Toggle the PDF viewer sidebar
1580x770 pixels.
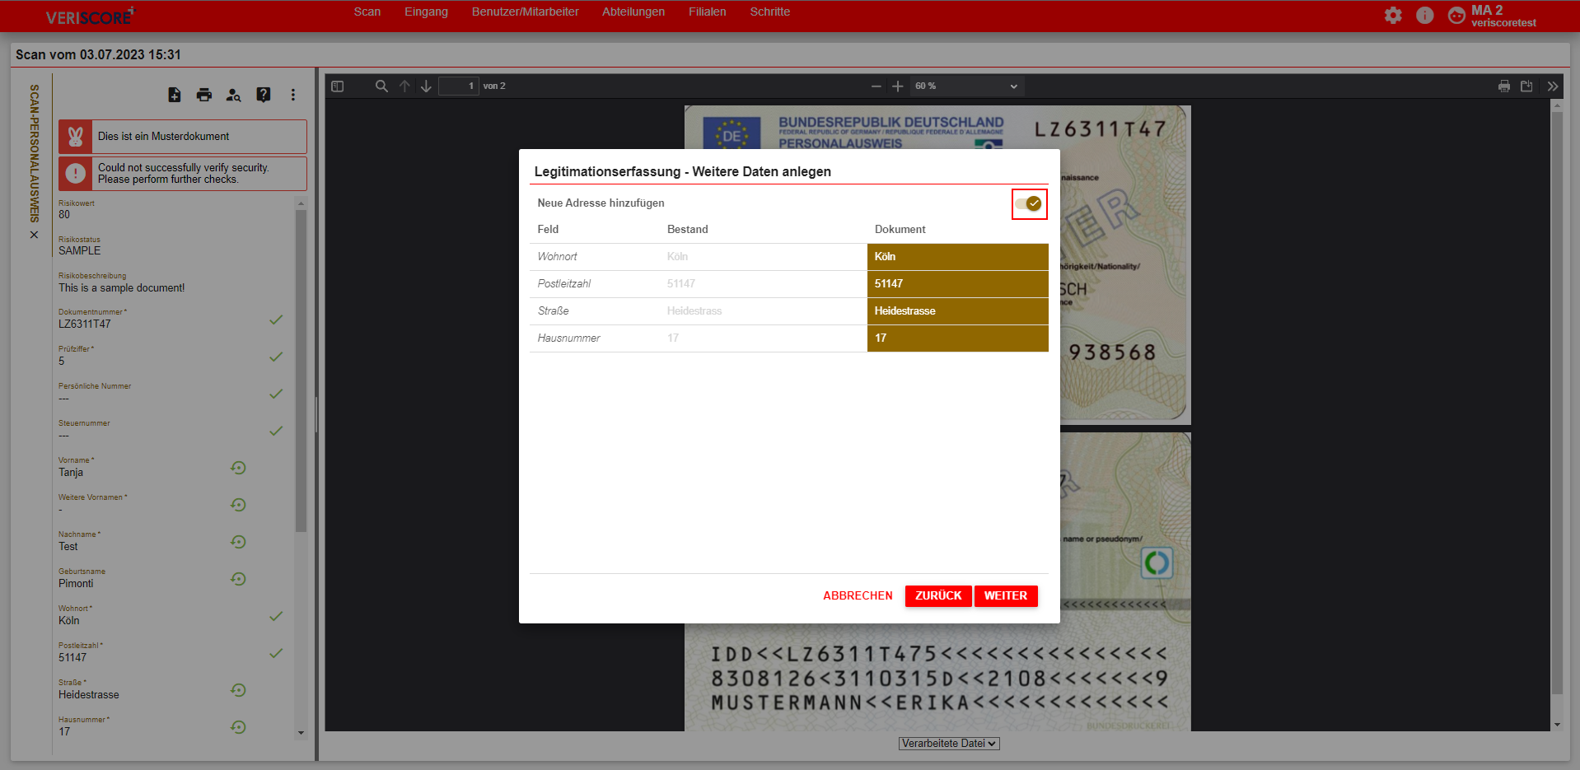[337, 86]
